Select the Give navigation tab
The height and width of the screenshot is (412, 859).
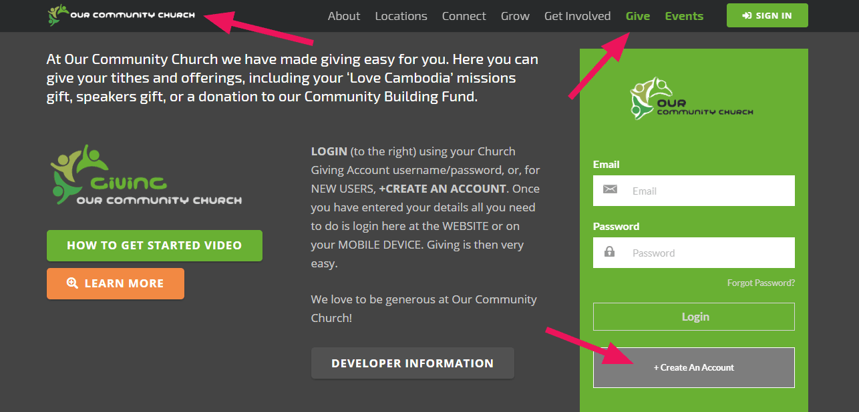[638, 16]
